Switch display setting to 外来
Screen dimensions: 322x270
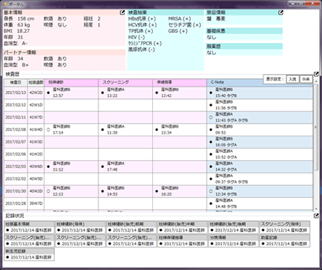coord(306,79)
